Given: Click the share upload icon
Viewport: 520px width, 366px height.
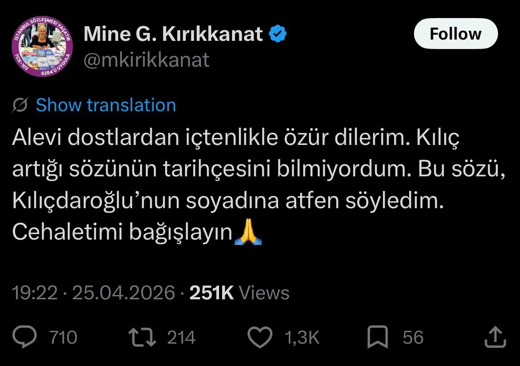Looking at the screenshot, I should tap(495, 338).
